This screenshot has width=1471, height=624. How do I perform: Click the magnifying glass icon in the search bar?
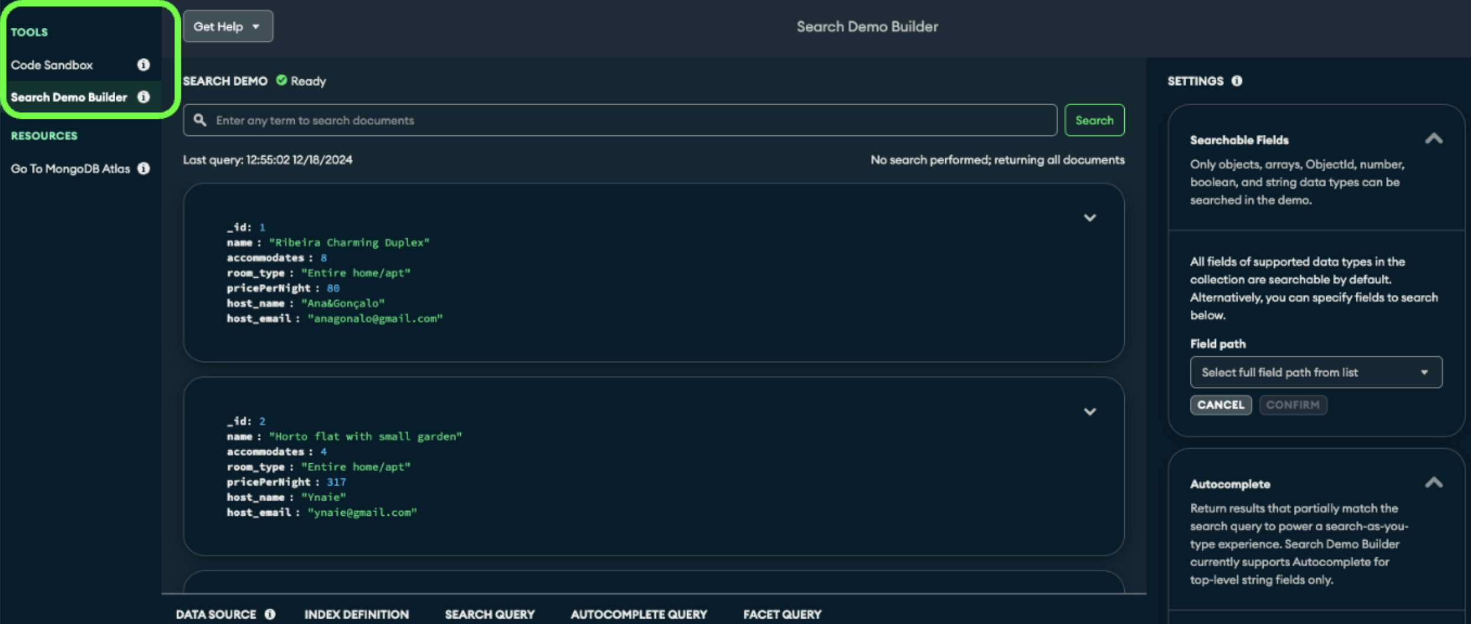[x=199, y=119]
